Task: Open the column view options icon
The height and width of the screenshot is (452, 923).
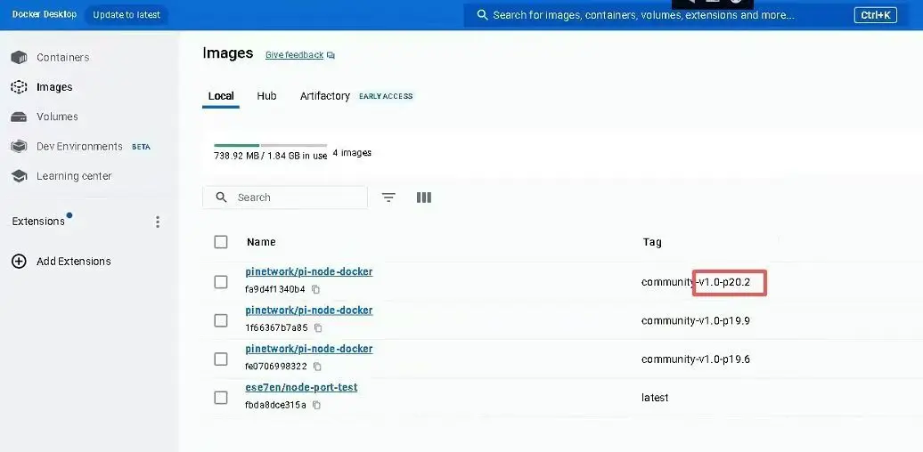Action: coord(424,198)
